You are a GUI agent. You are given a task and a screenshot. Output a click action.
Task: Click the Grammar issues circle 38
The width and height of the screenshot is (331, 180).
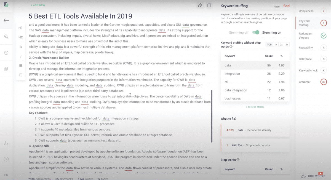pyautogui.click(x=324, y=82)
